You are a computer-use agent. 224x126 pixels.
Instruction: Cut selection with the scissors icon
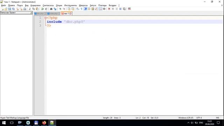pos(30,9)
